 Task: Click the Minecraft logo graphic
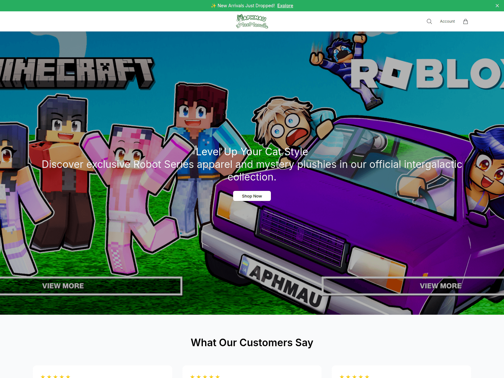coord(77,73)
